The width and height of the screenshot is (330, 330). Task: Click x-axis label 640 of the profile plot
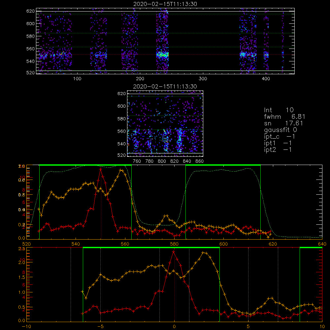pos(322,244)
